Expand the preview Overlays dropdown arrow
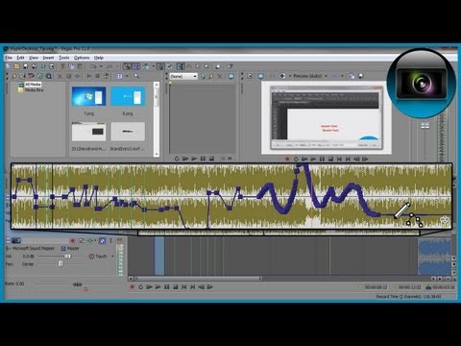Image resolution: width=461 pixels, height=346 pixels. tap(342, 76)
